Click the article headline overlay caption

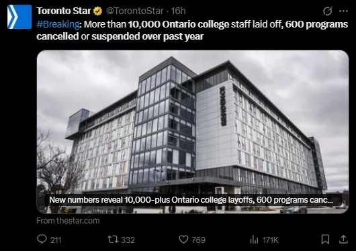tap(191, 200)
